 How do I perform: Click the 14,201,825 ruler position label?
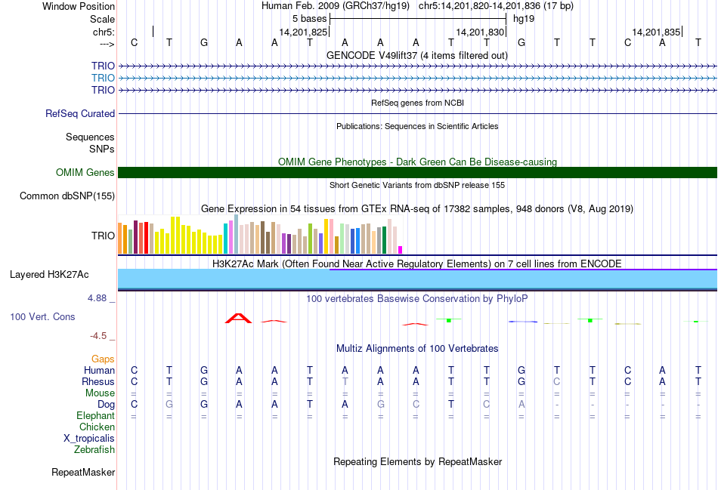303,32
